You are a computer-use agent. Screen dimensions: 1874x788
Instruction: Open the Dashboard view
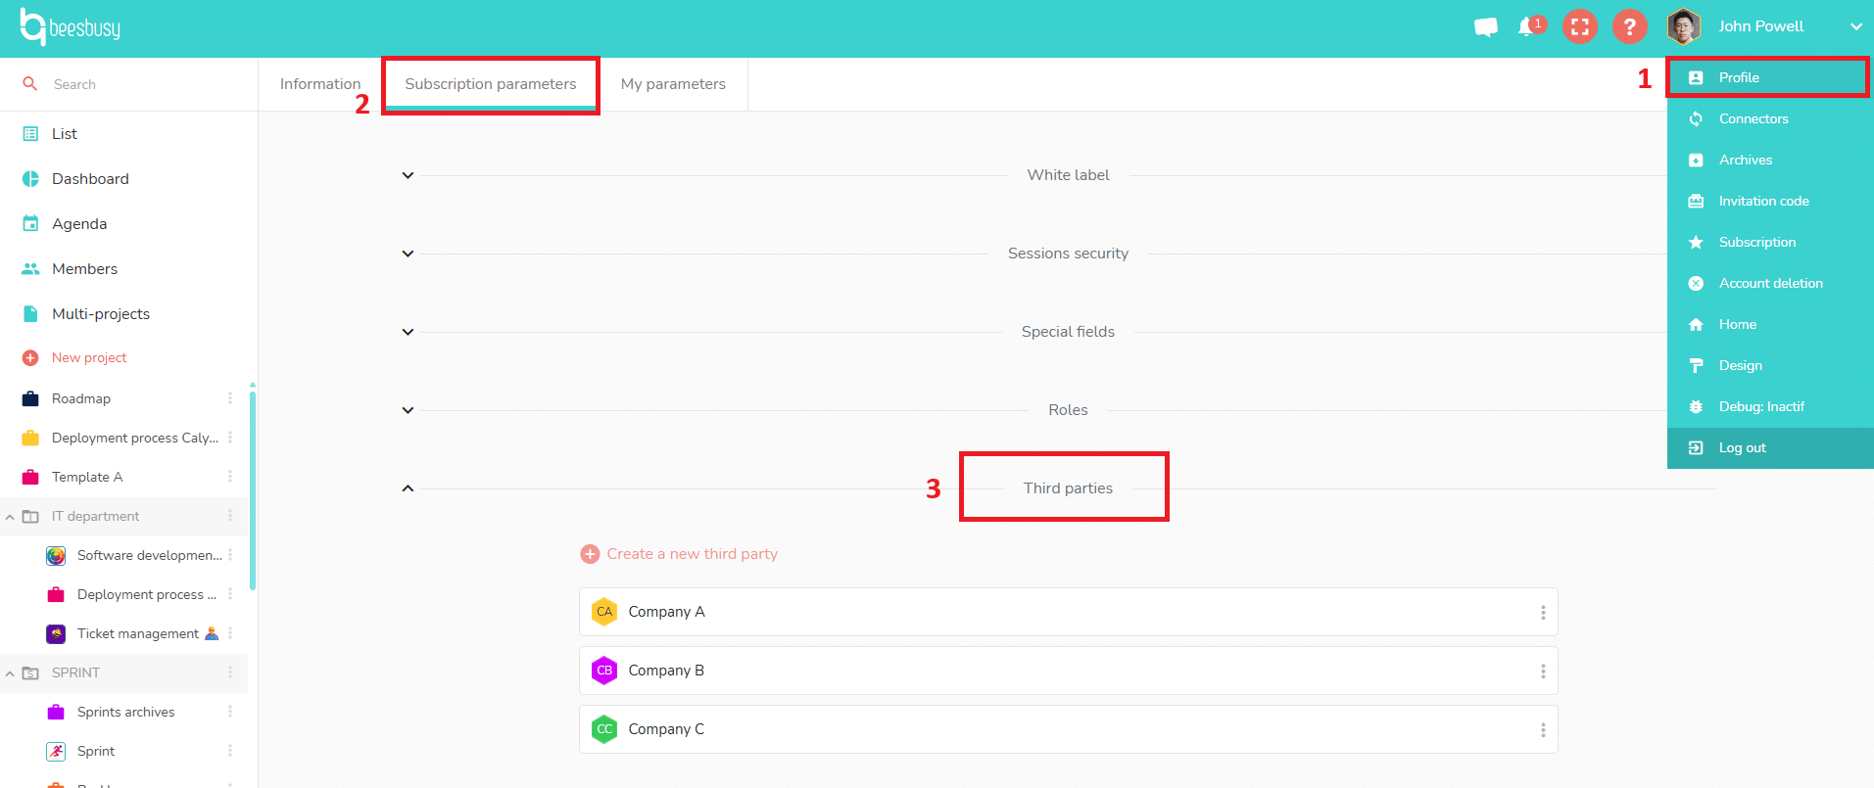point(90,179)
